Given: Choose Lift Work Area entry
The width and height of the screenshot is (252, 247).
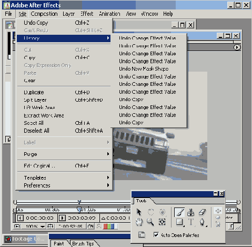Looking at the screenshot, I should 64,107.
